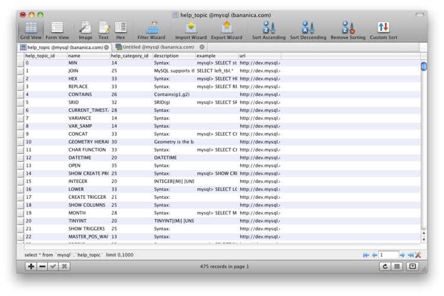Select the GEOMETRY HIERAI name cell
The image size is (444, 296).
tap(88, 142)
